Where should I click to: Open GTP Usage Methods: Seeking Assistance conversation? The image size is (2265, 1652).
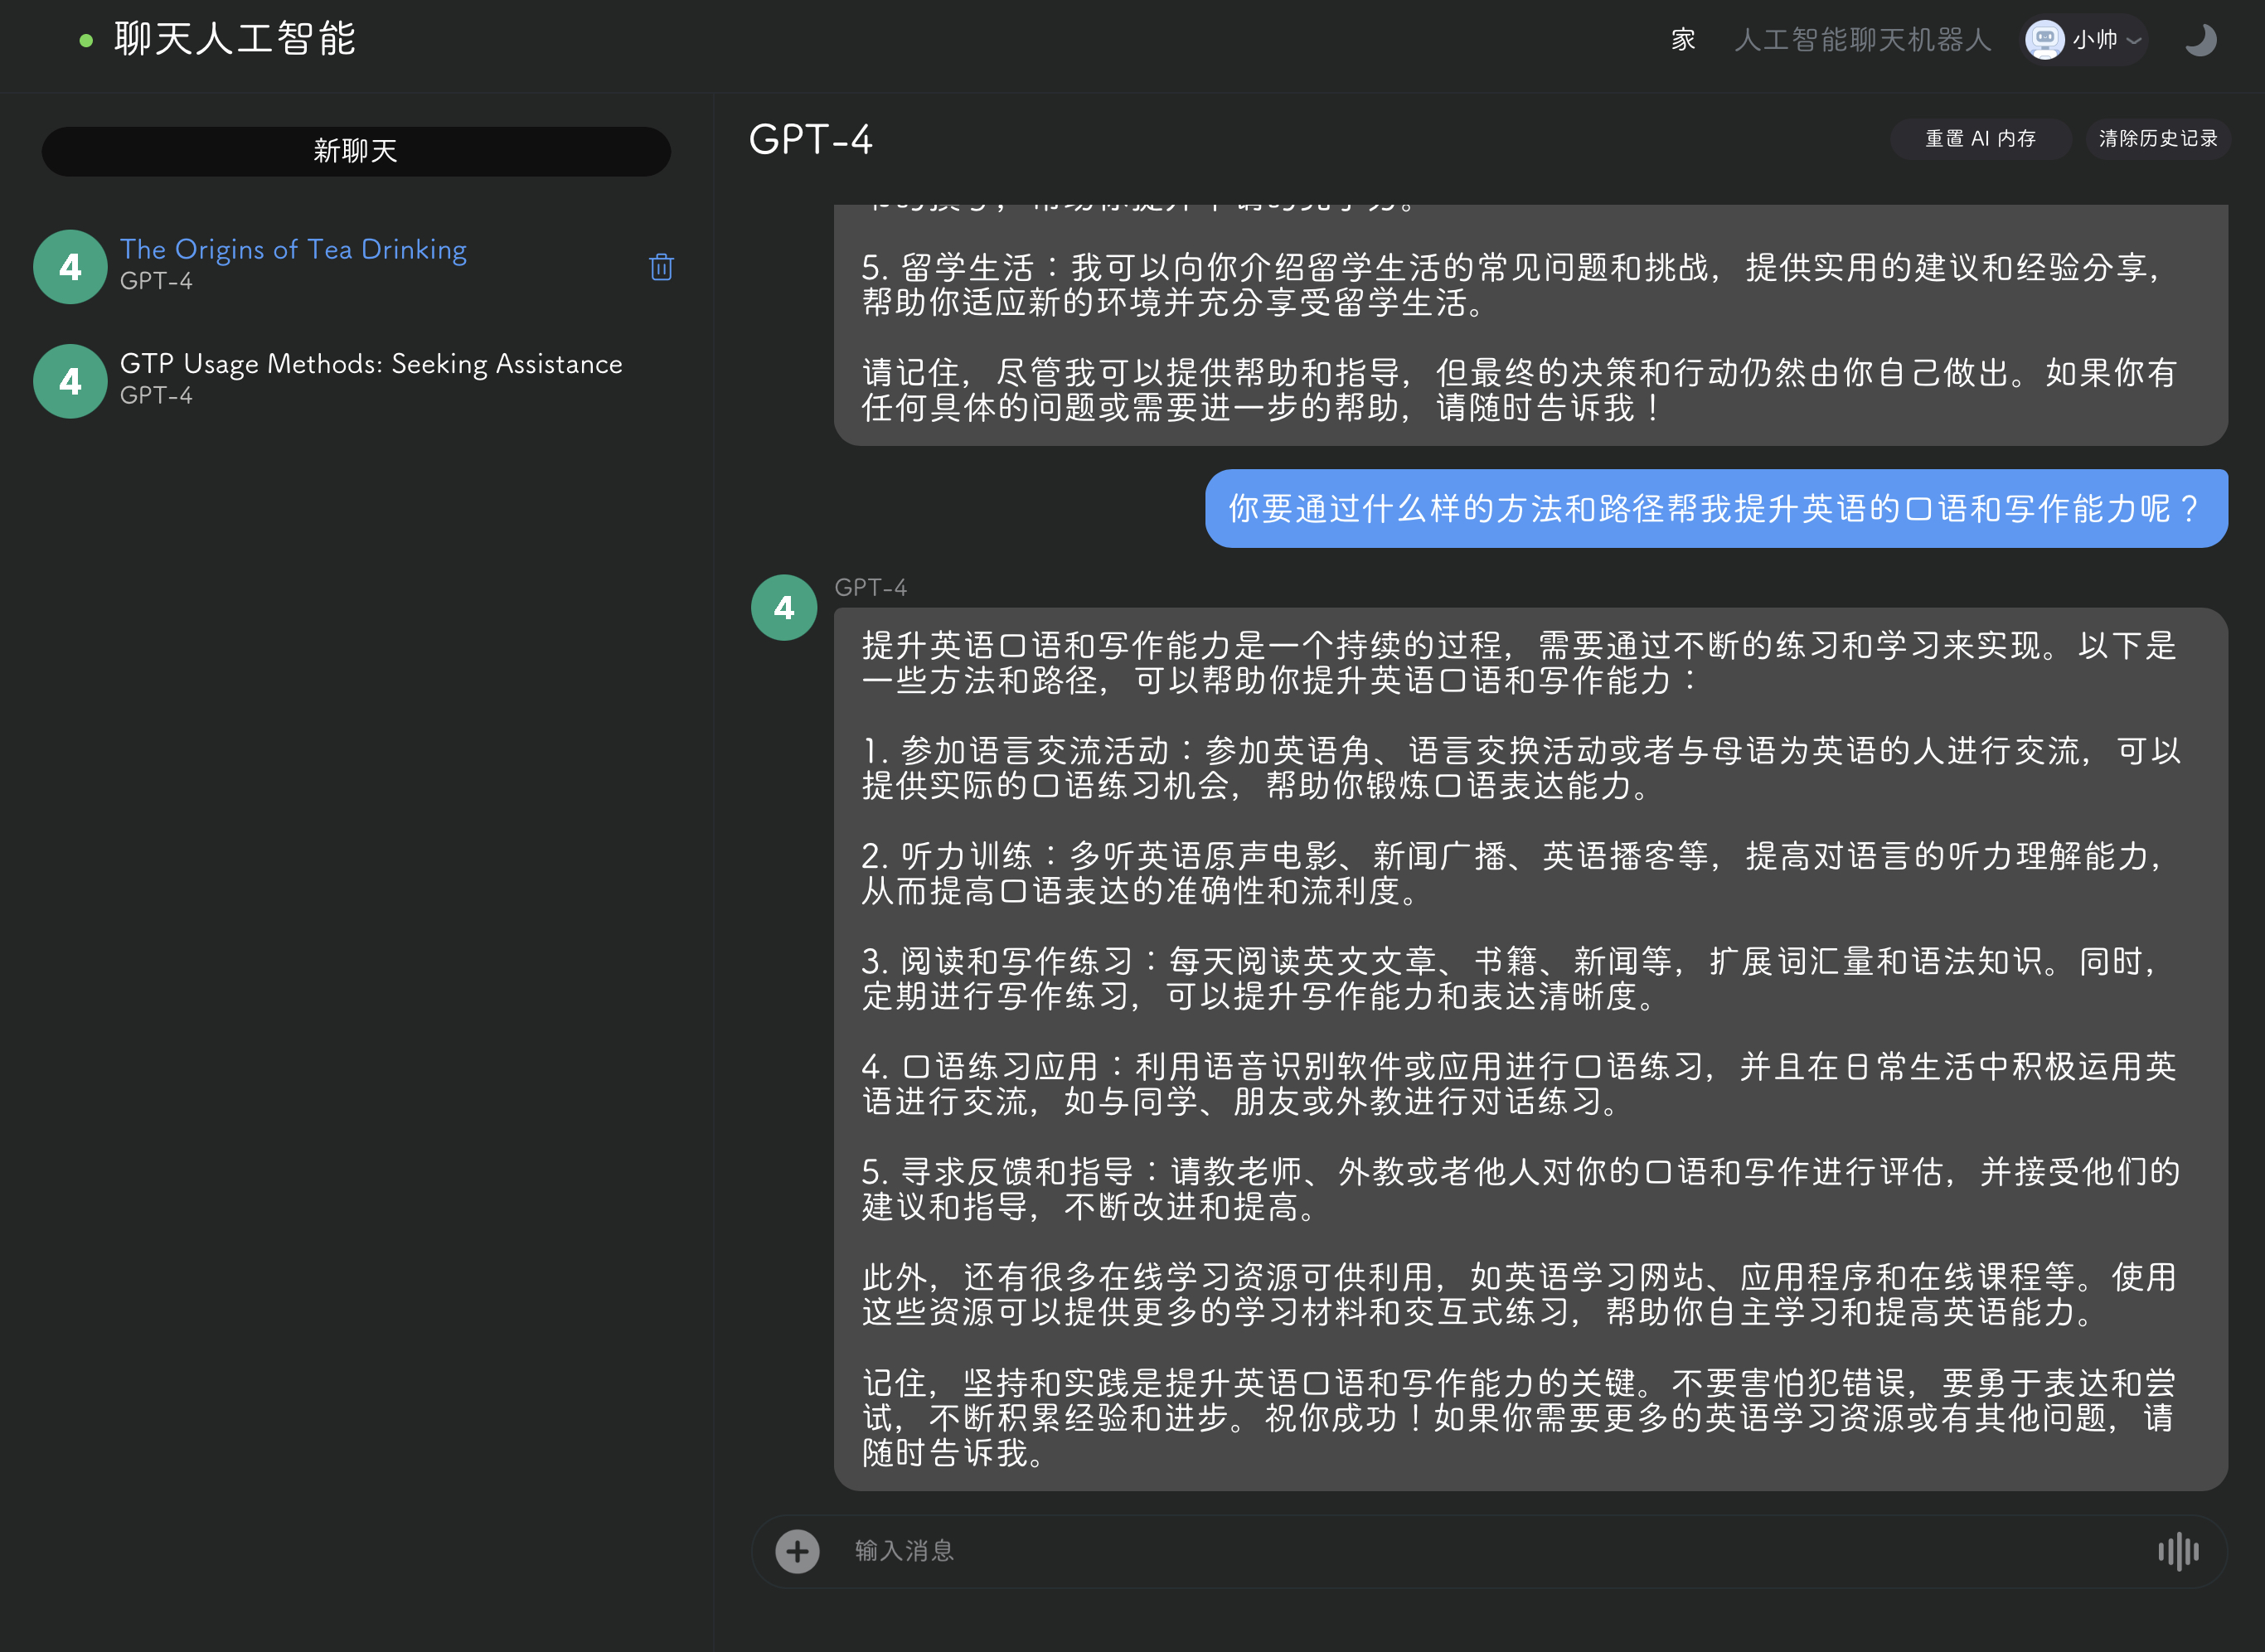click(x=371, y=364)
